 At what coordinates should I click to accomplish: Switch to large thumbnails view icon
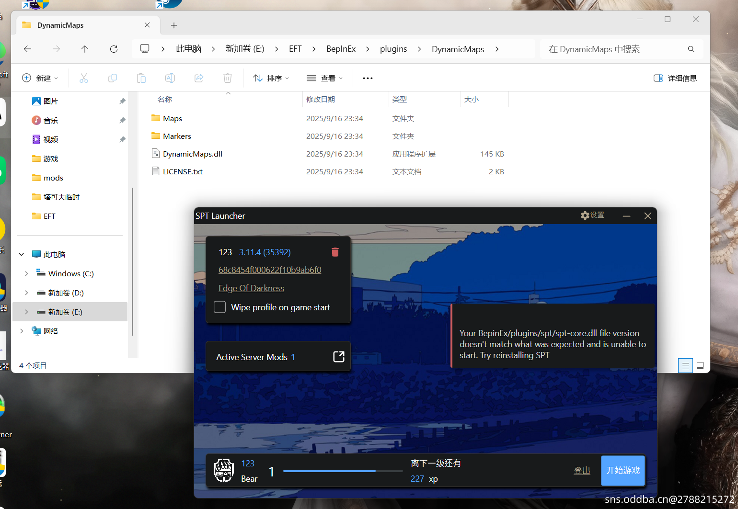700,365
